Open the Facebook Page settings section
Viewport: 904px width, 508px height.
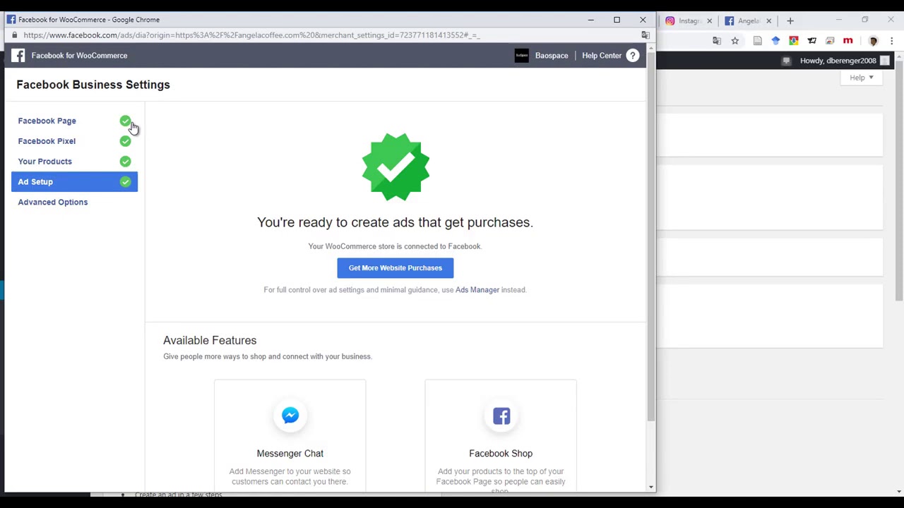coord(47,121)
